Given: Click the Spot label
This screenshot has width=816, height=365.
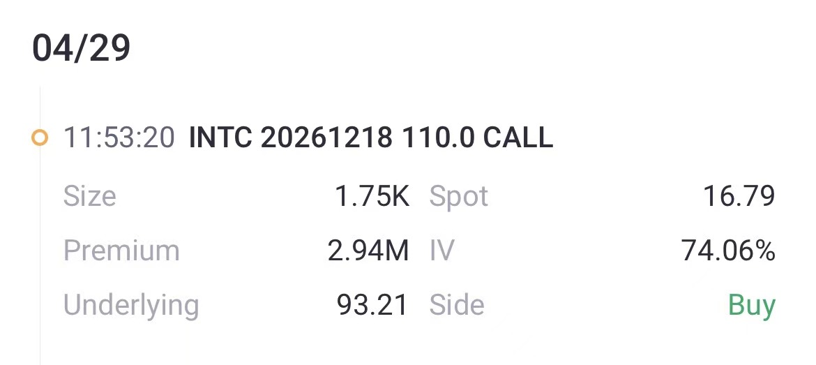Looking at the screenshot, I should [x=458, y=196].
